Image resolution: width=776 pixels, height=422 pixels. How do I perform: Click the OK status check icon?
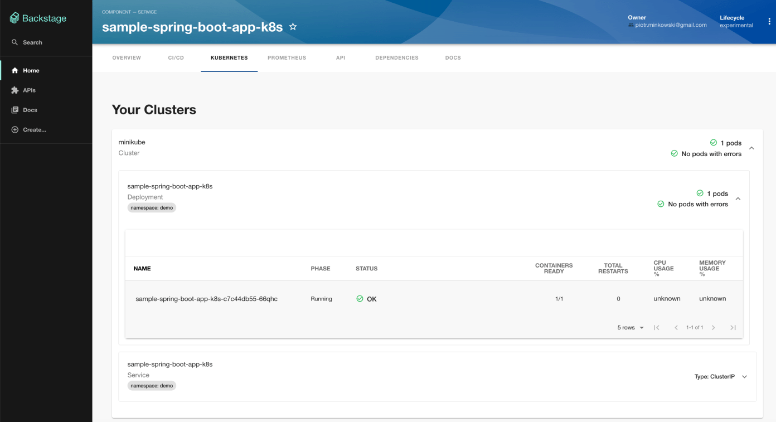tap(360, 299)
